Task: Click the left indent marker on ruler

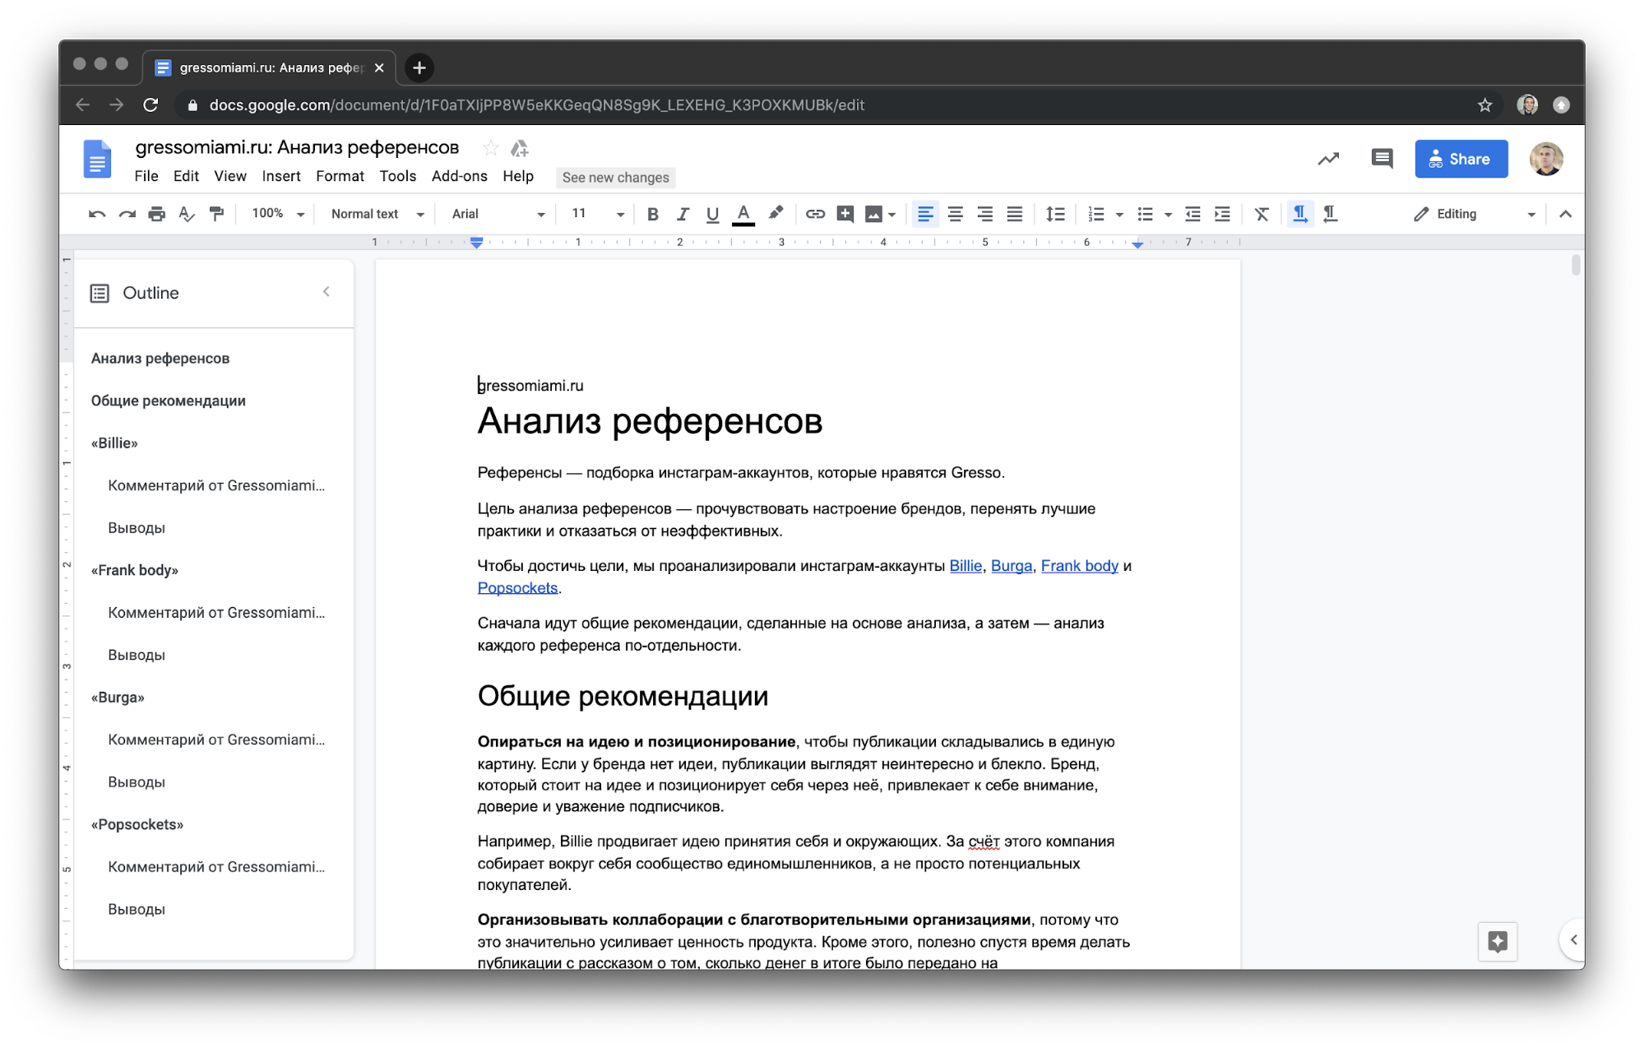Action: click(476, 243)
